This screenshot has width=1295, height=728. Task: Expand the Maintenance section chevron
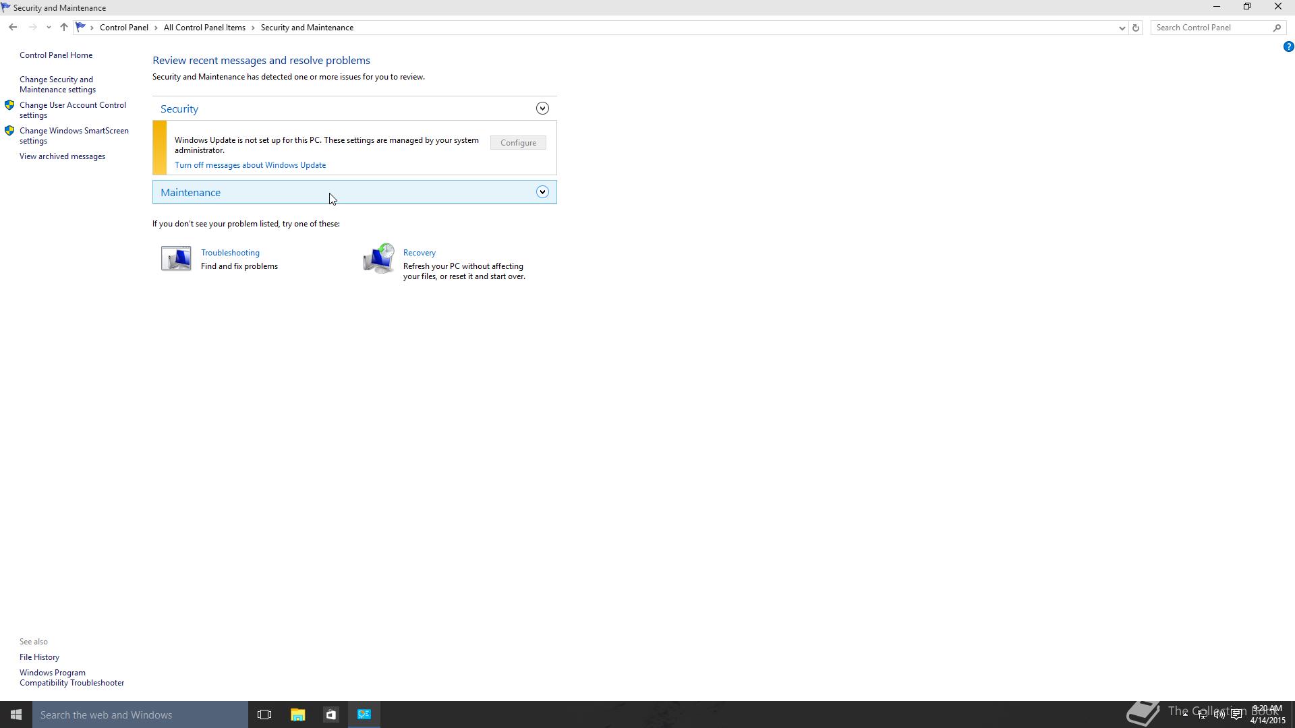[x=542, y=192]
